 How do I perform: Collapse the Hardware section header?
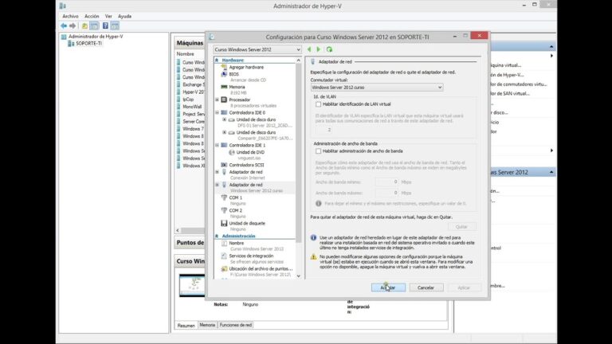coord(217,61)
